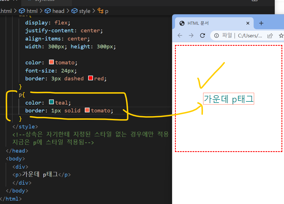Click the closing </head> tag
The height and width of the screenshot is (204, 284).
[17, 151]
